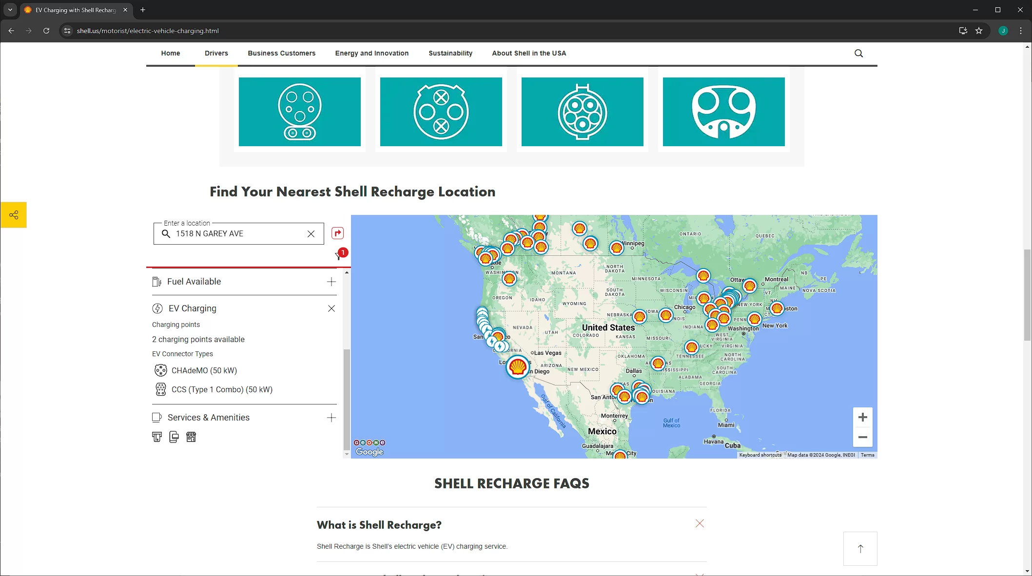Viewport: 1032px width, 576px height.
Task: Open the Sustainability menu item
Action: click(x=450, y=53)
